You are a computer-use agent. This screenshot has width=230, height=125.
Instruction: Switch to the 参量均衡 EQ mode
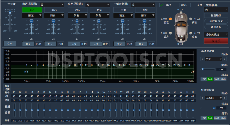pyautogui.click(x=7, y=87)
